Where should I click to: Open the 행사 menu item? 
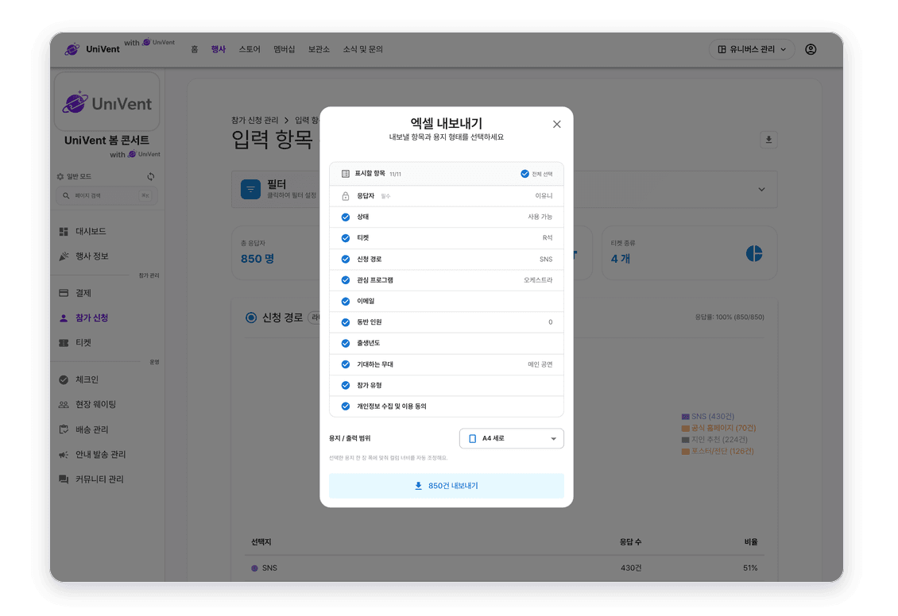(219, 49)
